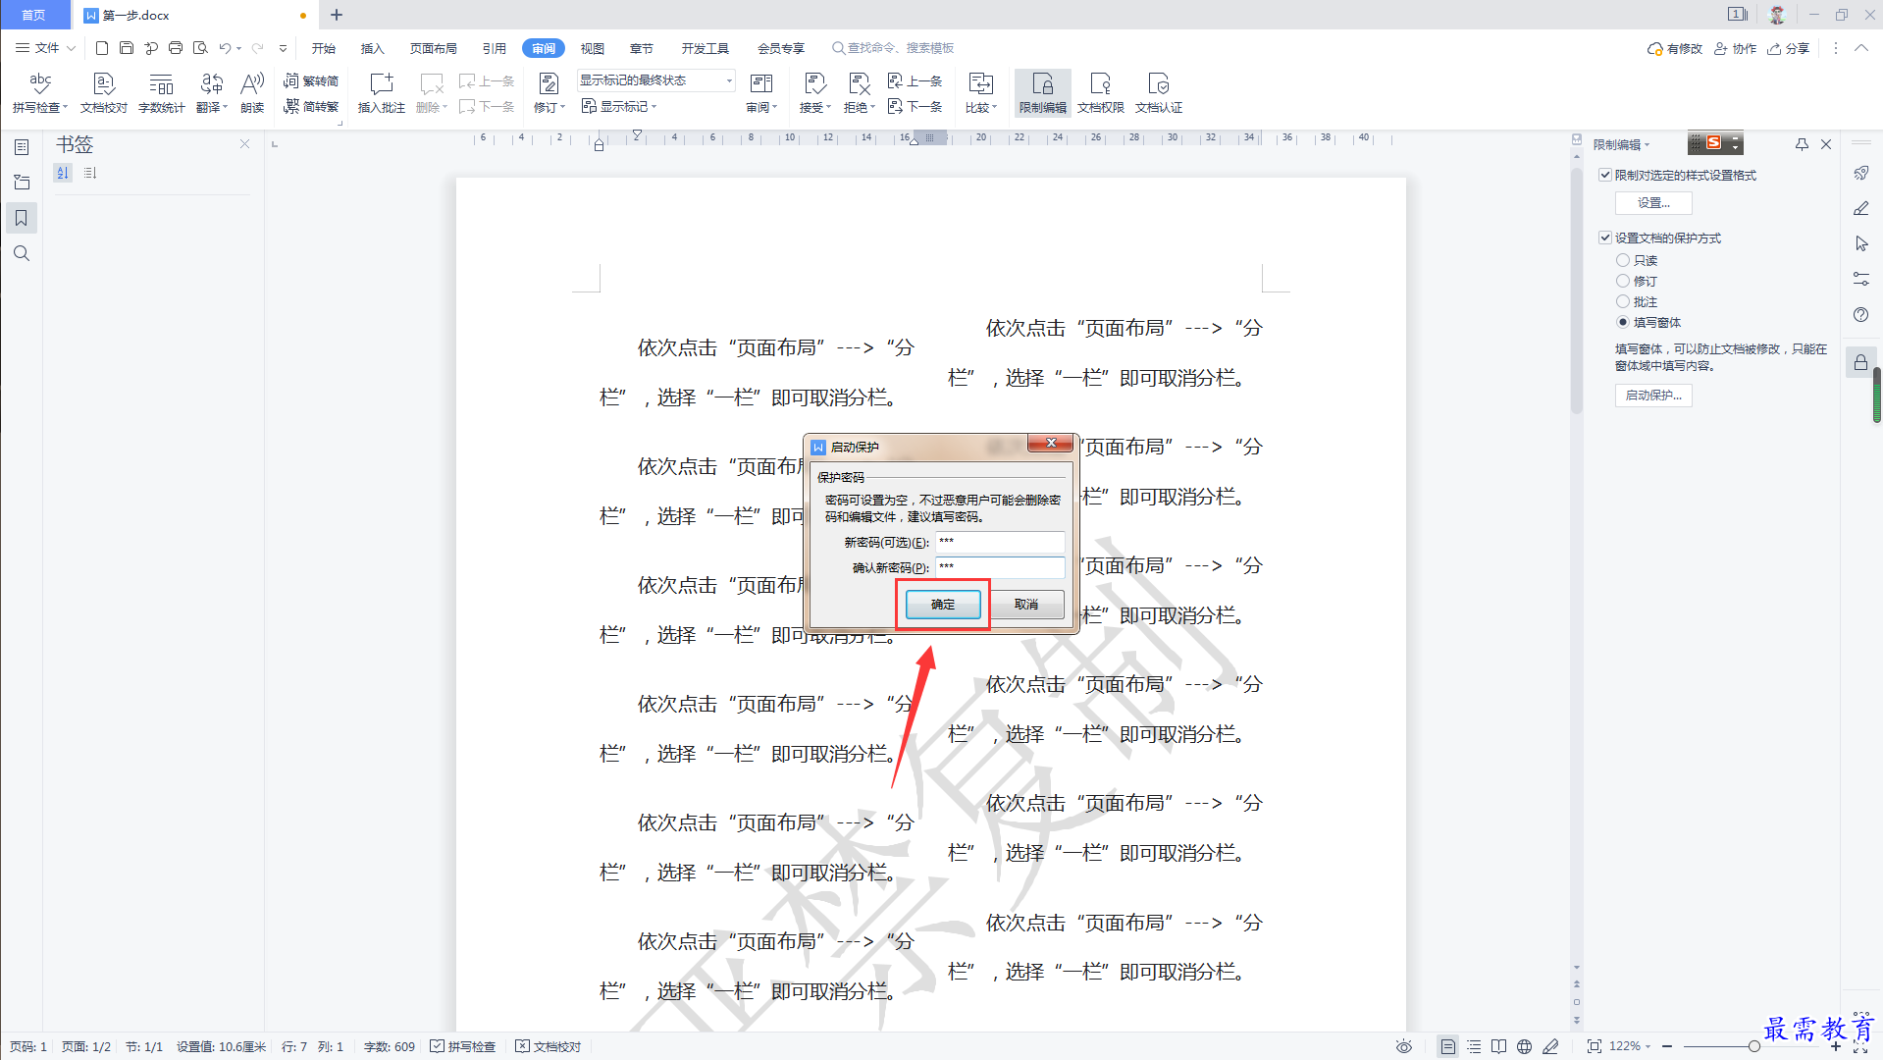The height and width of the screenshot is (1060, 1883).
Task: Click the help question mark in right sidebar
Action: 1860,314
